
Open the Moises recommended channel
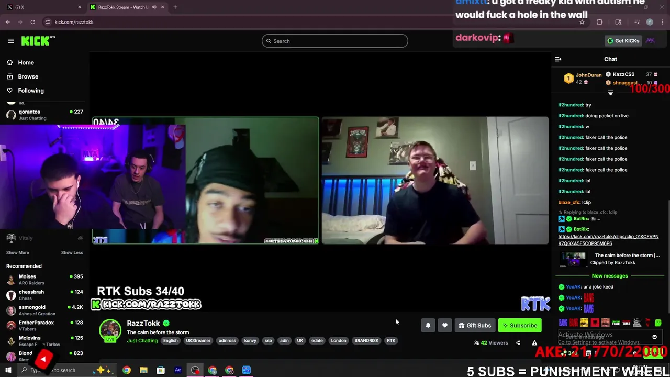44,279
